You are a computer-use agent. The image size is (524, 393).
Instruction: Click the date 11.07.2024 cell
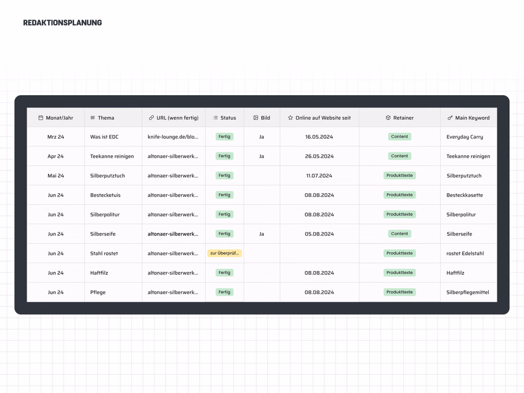(x=319, y=176)
